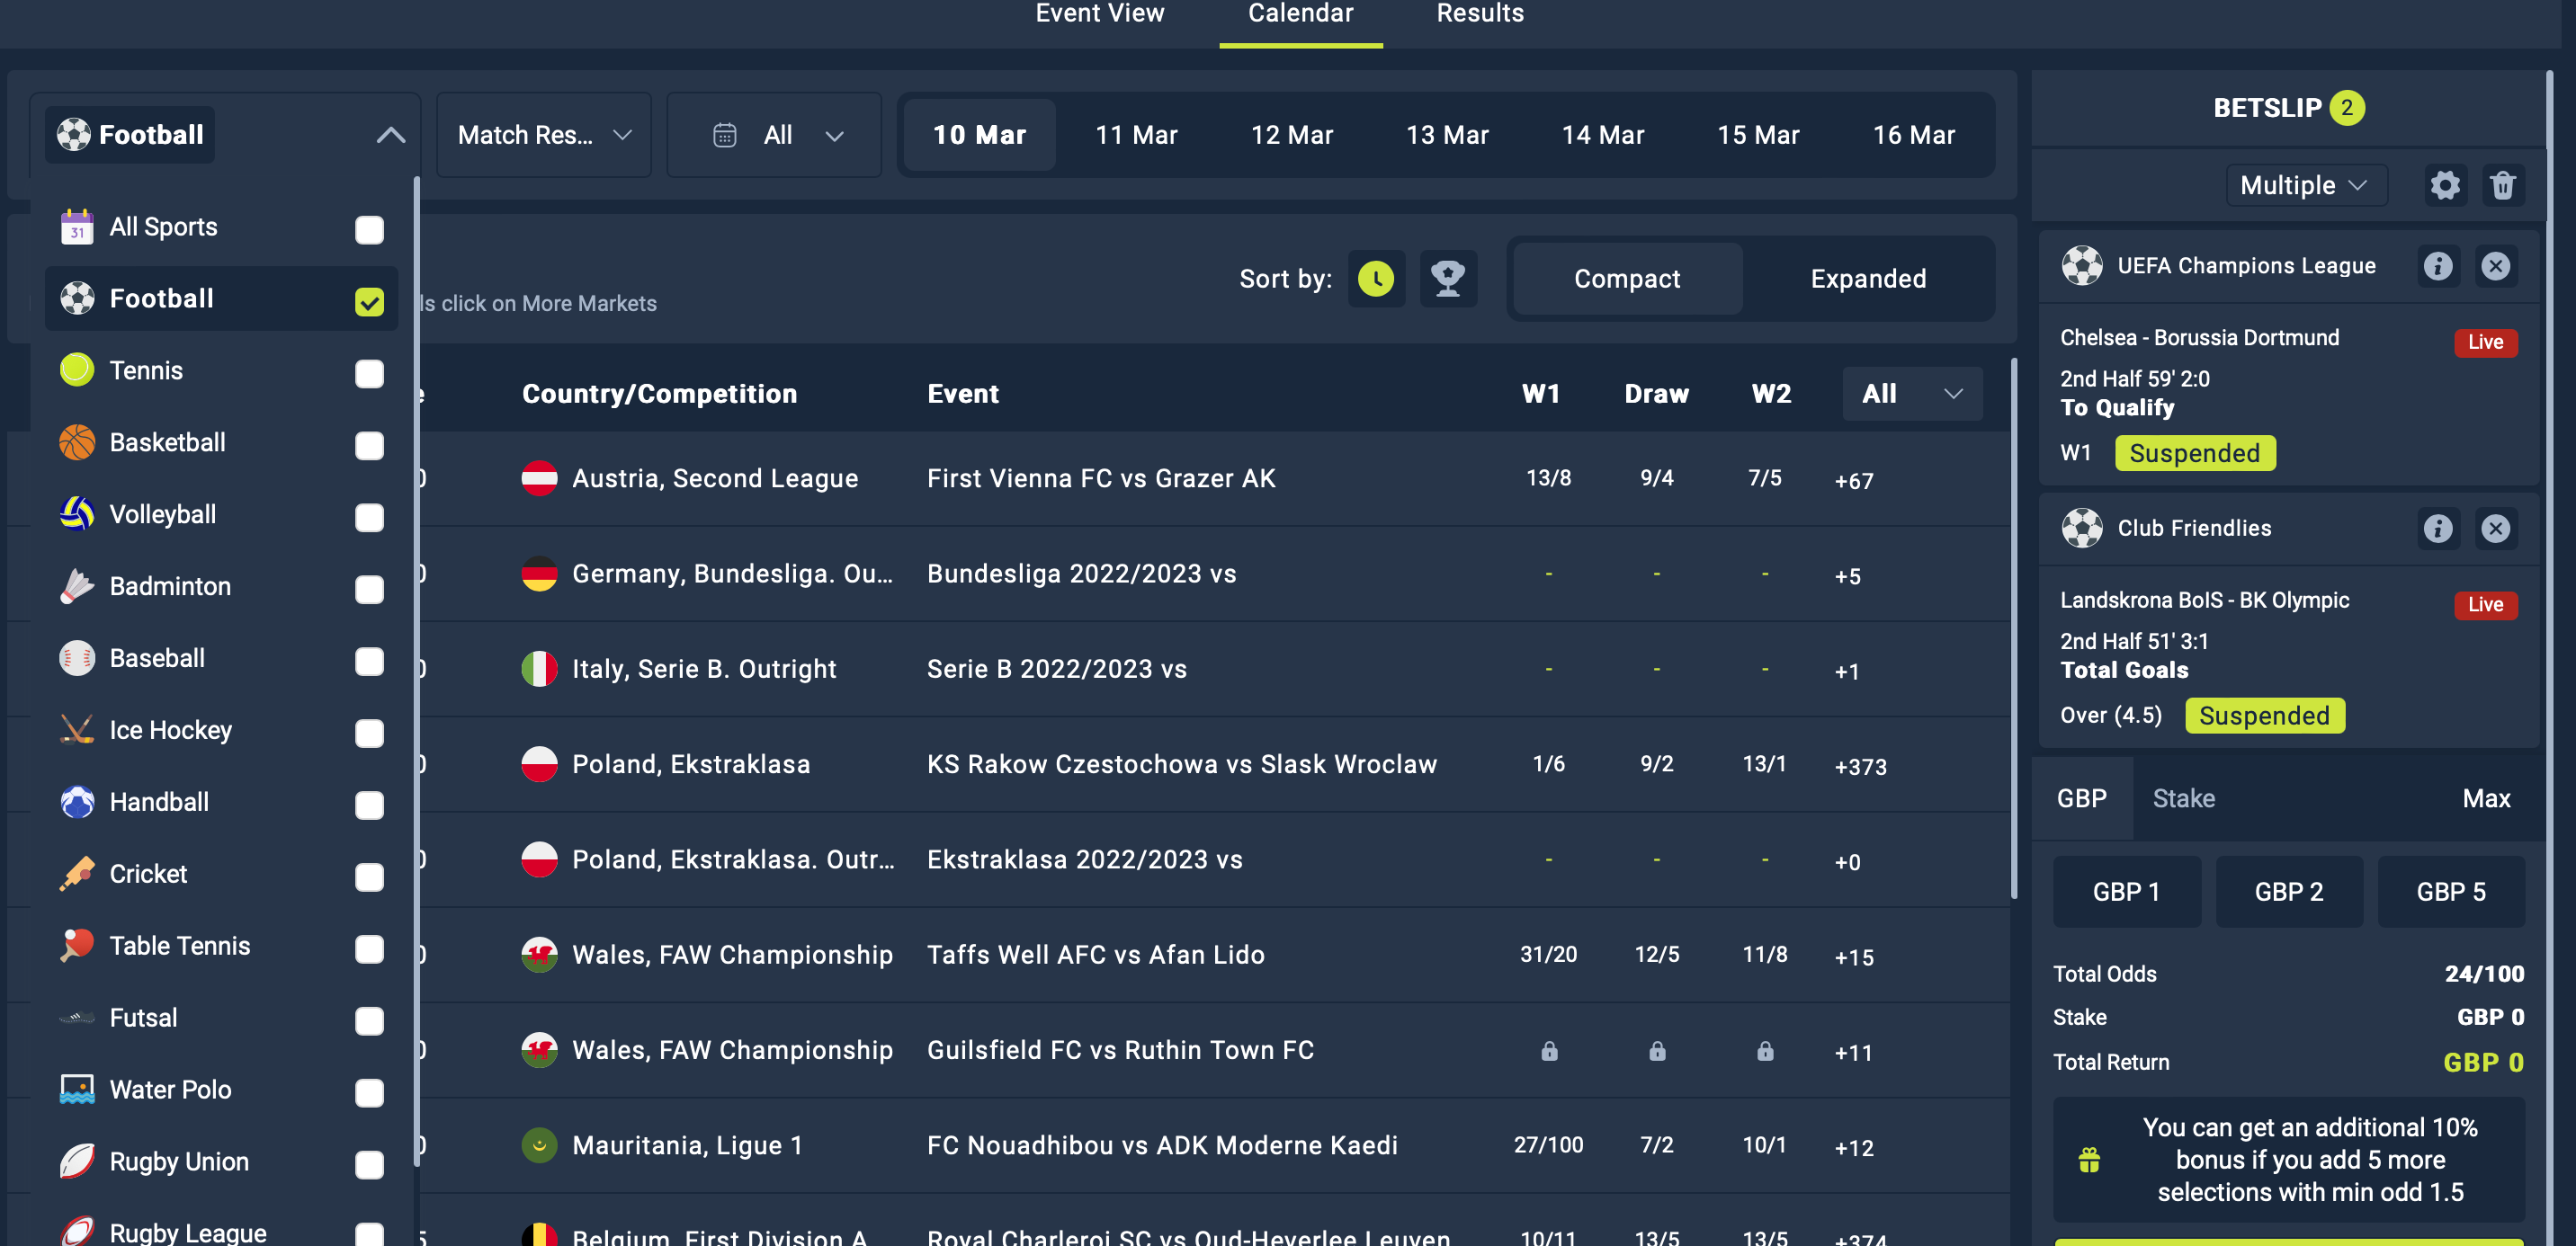Sort events by time clock icon
The image size is (2576, 1246).
[x=1376, y=279]
